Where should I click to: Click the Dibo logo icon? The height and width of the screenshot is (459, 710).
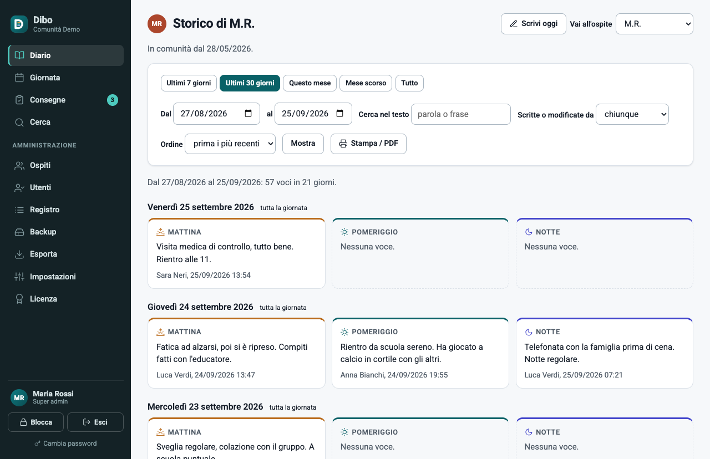tap(19, 24)
